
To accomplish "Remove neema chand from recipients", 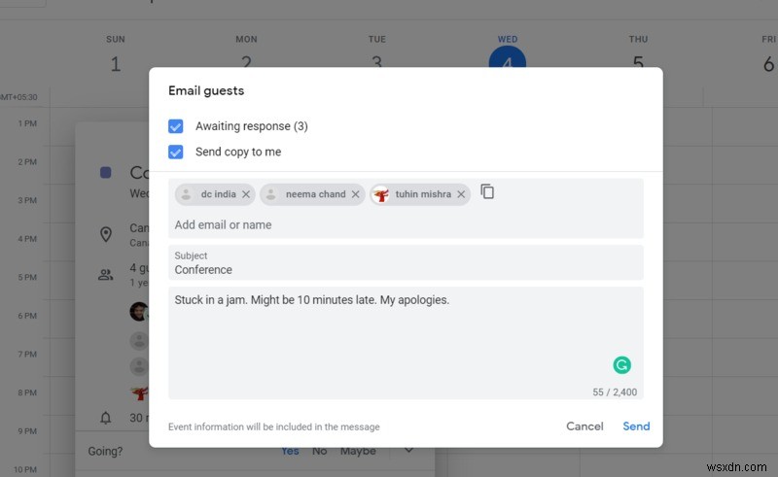I will click(x=355, y=194).
